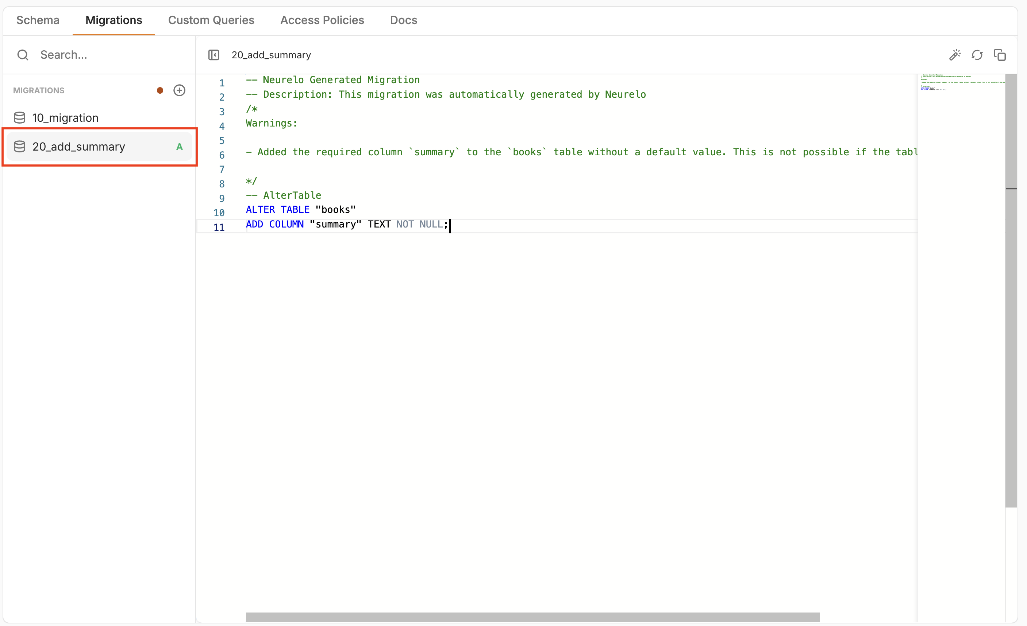1027x626 pixels.
Task: Add new migration with plus icon
Action: tap(179, 90)
